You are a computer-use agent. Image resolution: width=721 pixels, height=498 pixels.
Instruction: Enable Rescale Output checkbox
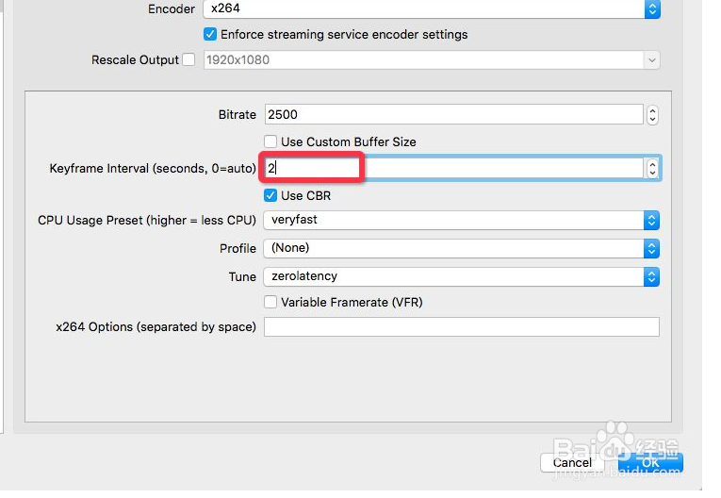click(x=188, y=59)
